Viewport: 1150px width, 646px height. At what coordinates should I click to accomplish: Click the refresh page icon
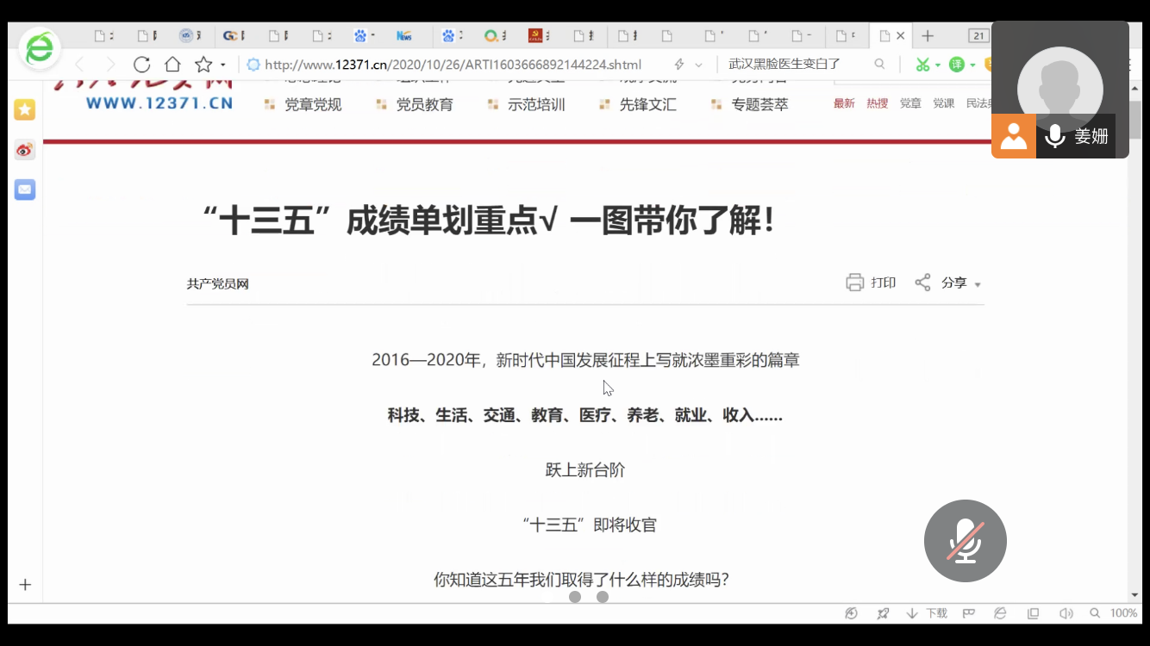point(142,65)
